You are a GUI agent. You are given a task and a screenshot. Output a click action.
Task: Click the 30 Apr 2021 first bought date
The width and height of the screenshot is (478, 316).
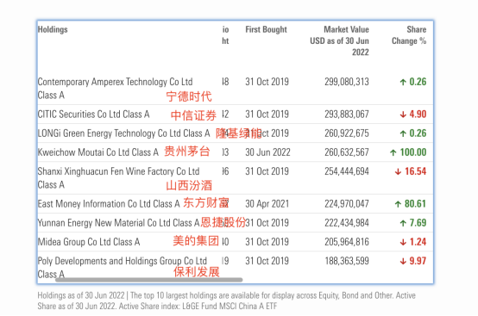coord(267,204)
